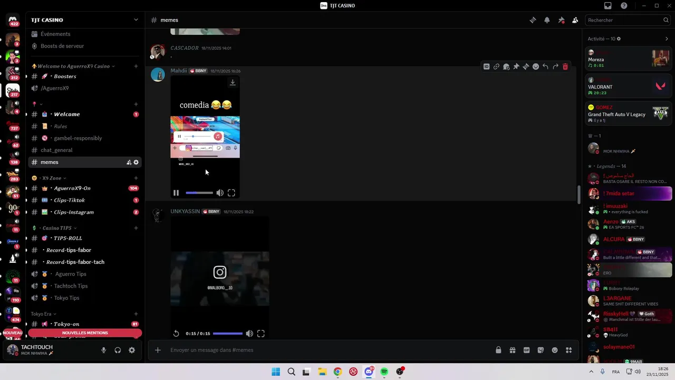Open Activité settings gear icon
Viewport: 675px width, 380px height.
point(619,39)
